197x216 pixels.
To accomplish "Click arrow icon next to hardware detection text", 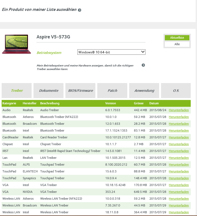I will pos(143,65).
